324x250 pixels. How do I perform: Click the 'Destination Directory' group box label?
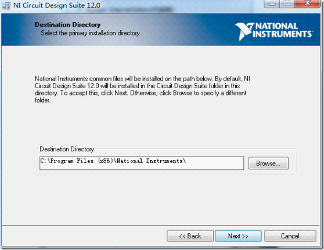(x=67, y=149)
